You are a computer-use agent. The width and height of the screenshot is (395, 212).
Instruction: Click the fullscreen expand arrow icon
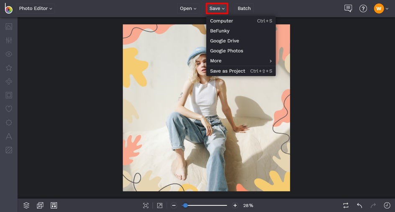coord(160,205)
